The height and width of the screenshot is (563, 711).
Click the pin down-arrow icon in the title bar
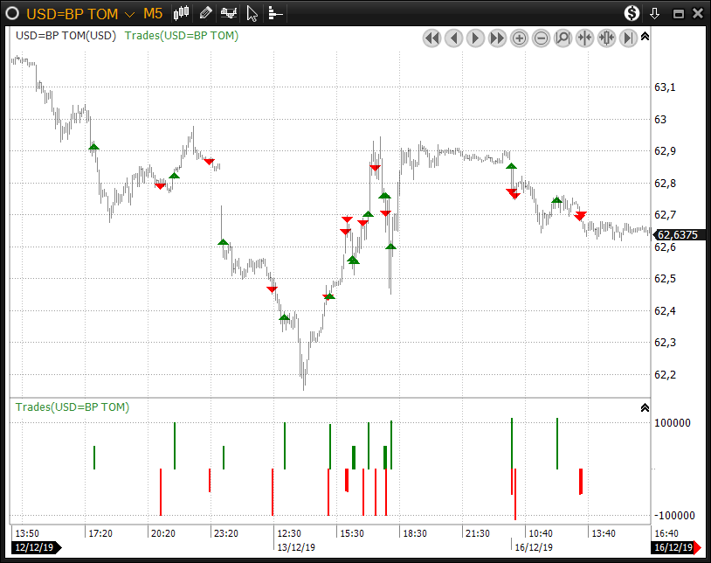pos(655,14)
